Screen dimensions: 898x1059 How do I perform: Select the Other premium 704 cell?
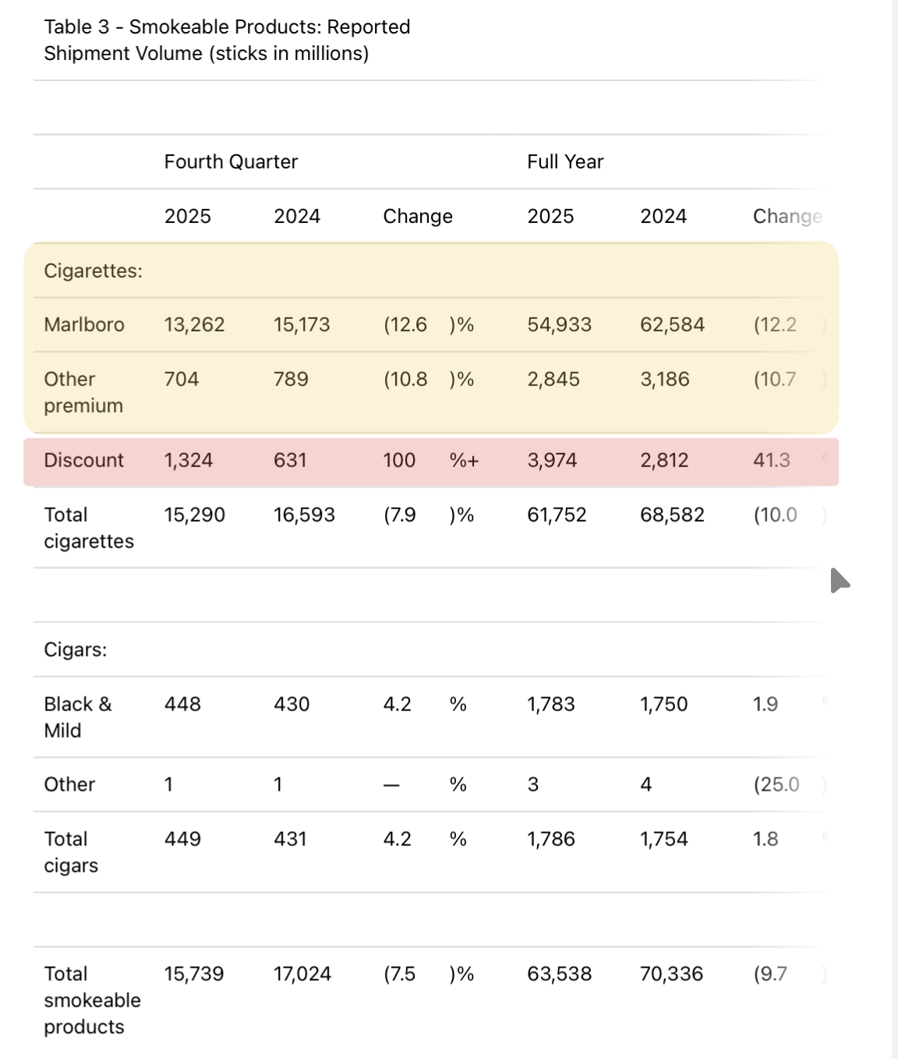point(182,379)
